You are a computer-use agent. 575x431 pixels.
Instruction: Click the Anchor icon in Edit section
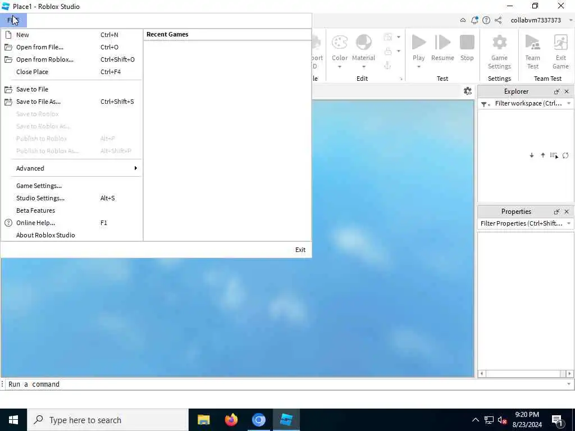(x=387, y=65)
